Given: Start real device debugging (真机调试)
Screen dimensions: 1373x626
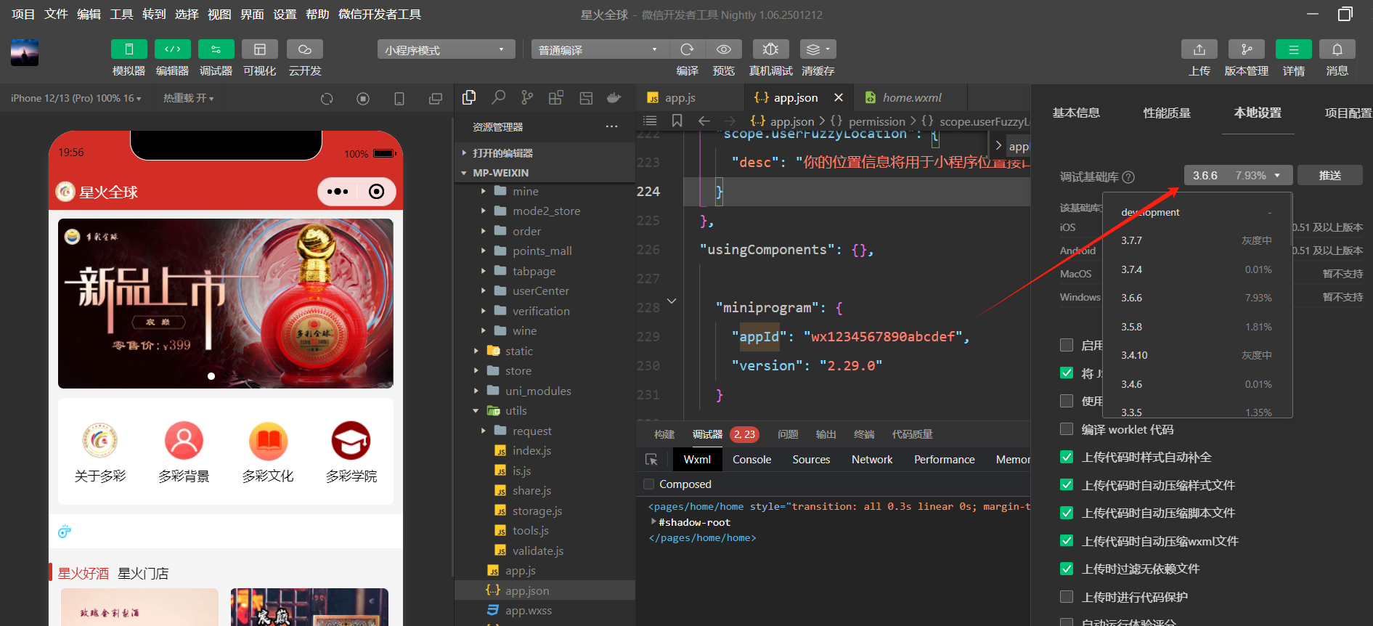Looking at the screenshot, I should click(771, 49).
